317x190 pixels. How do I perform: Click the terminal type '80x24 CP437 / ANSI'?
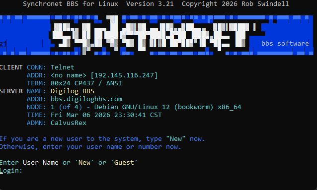point(86,83)
